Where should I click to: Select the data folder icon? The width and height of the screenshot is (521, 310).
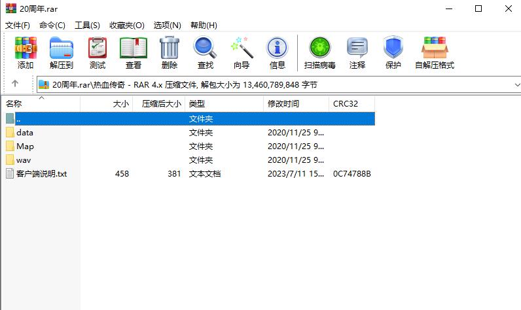pyautogui.click(x=10, y=132)
